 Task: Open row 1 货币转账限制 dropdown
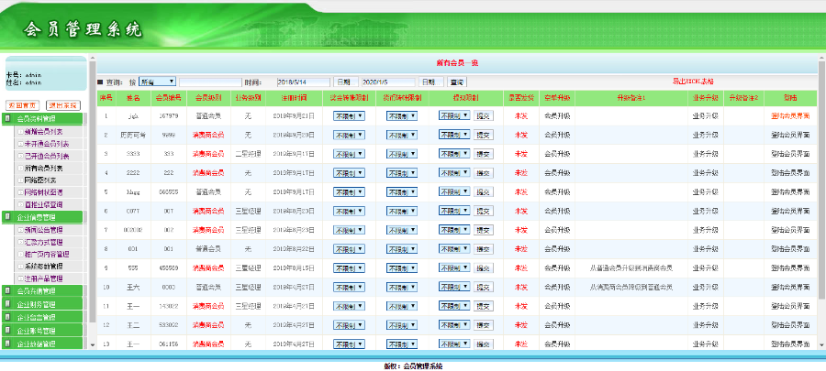(401, 116)
